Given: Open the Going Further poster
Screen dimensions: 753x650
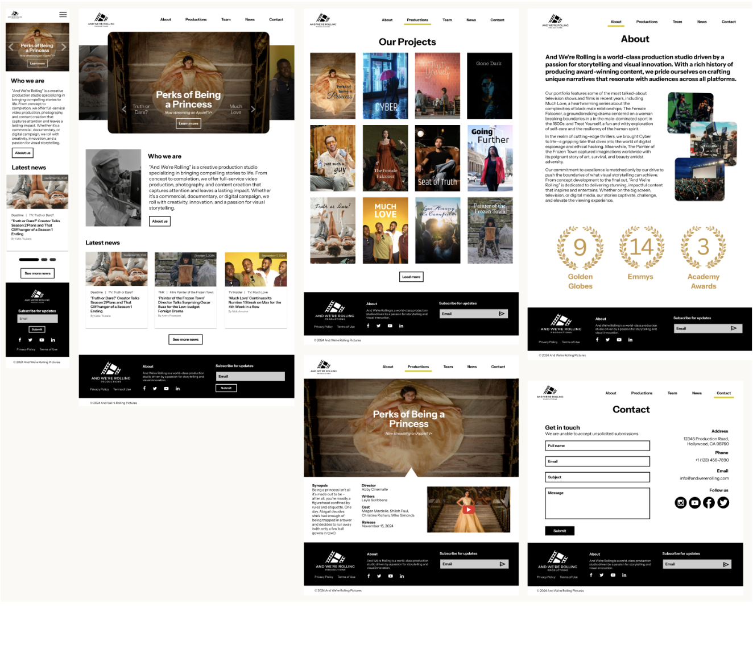Looking at the screenshot, I should [490, 158].
